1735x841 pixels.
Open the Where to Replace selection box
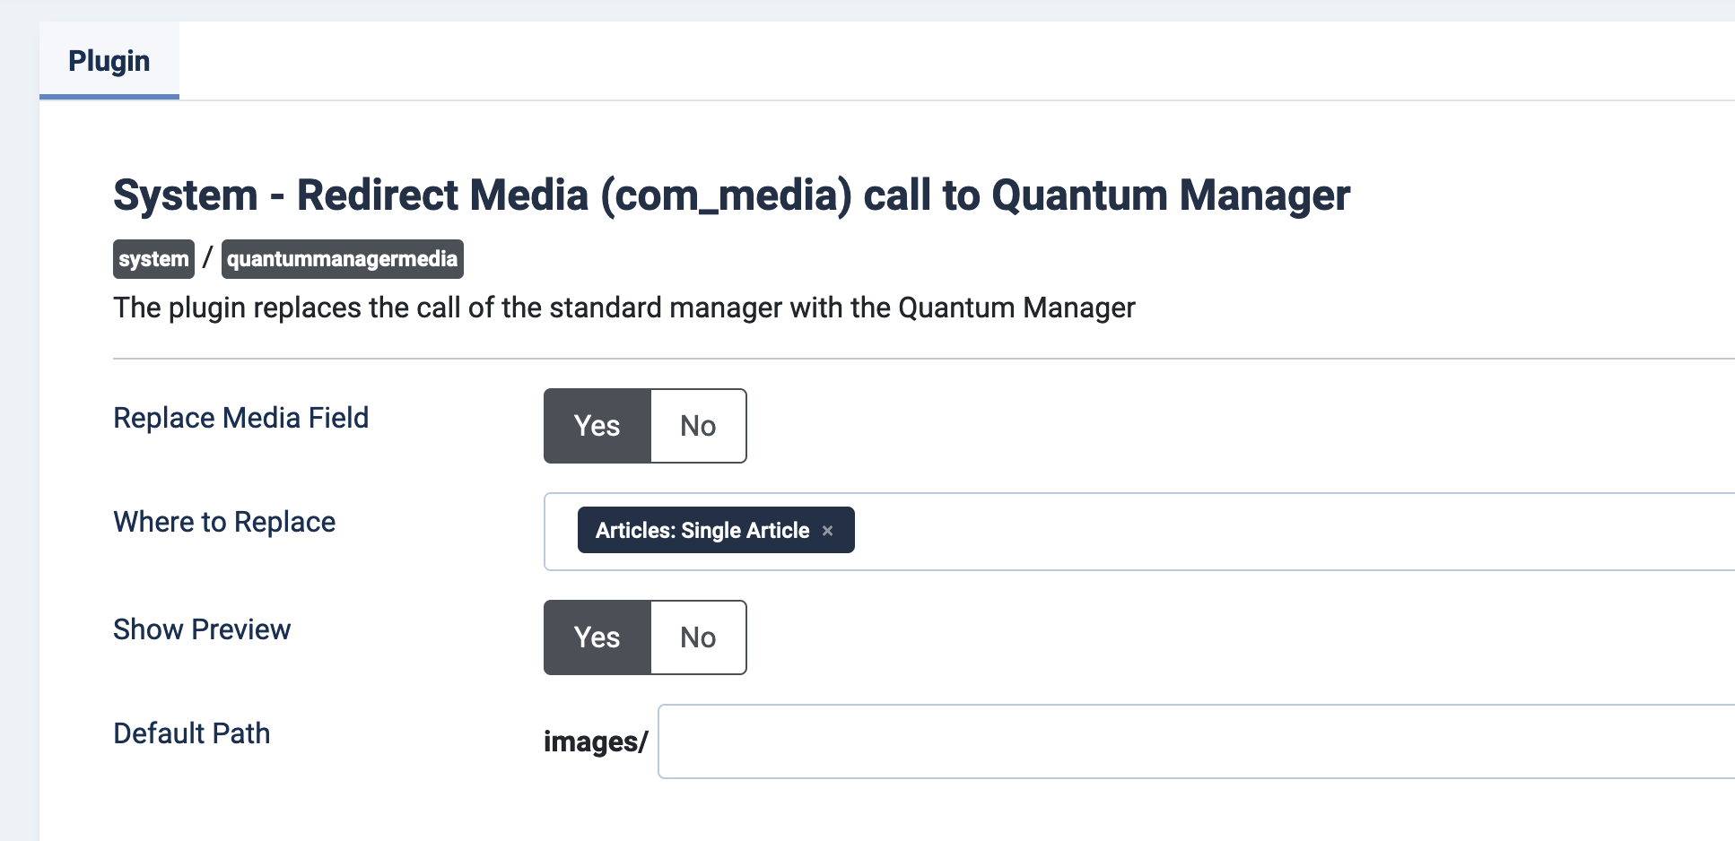pos(1256,531)
